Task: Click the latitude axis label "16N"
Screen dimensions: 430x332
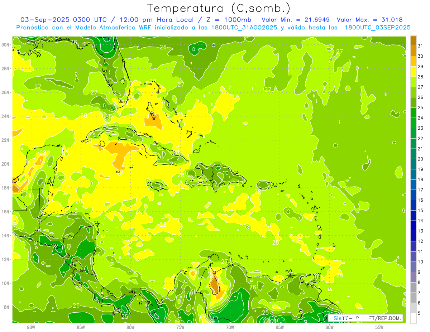Action: click(x=5, y=212)
